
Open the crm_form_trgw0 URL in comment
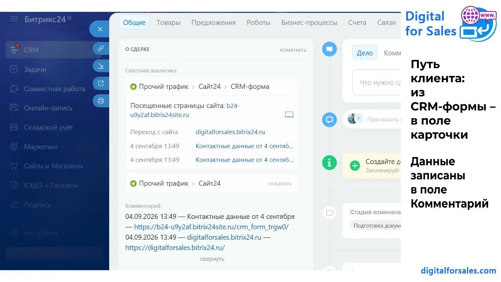211,227
